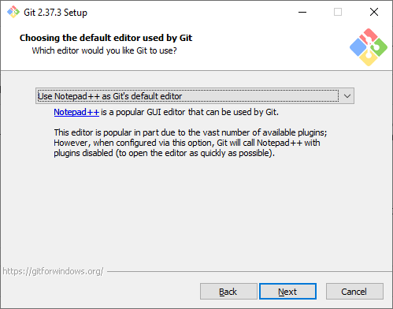
Task: Click the disabled maximize window button
Action: 338,12
